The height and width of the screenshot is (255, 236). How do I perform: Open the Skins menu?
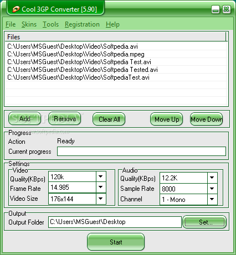tap(29, 24)
